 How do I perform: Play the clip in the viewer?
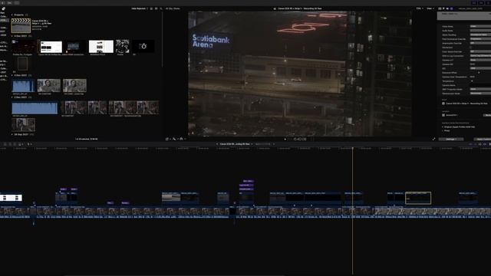click(285, 139)
